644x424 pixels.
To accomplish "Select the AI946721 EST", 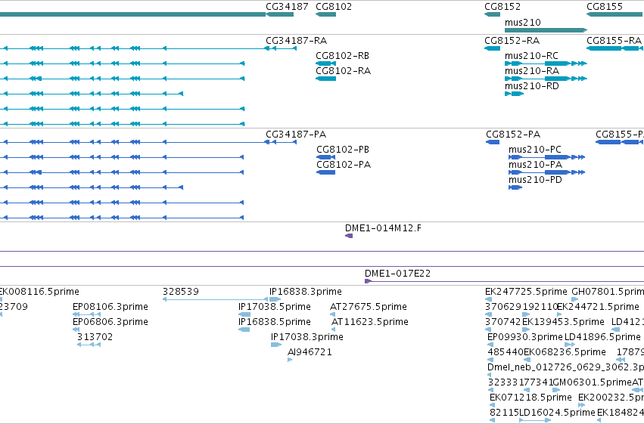I will [x=290, y=360].
